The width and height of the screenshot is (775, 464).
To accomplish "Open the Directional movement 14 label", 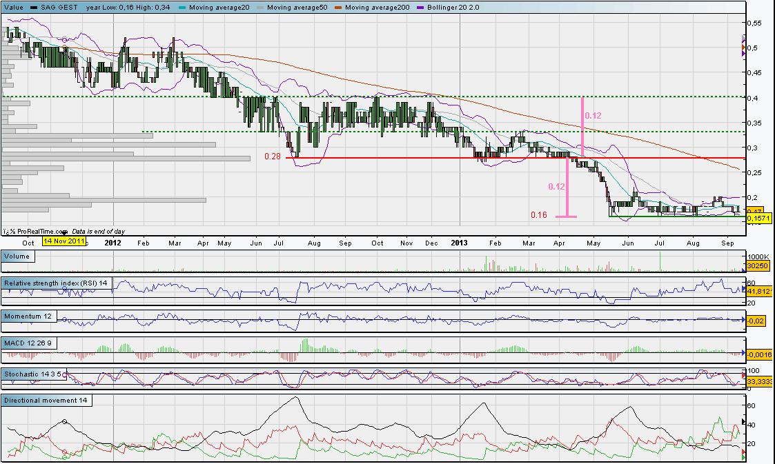I will 46,400.
